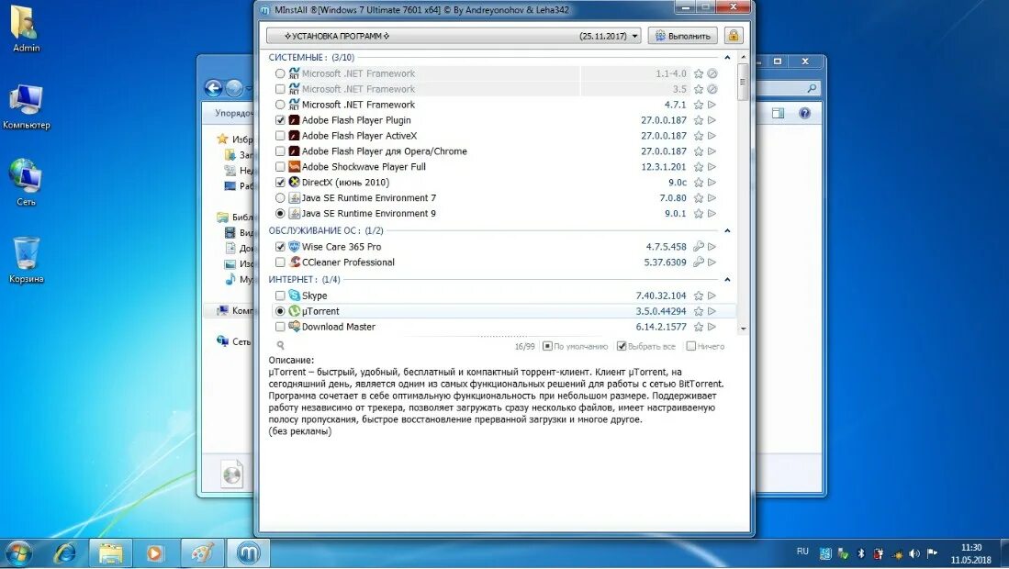Click the search magnifier icon below the list
The width and height of the screenshot is (1009, 569).
(281, 346)
